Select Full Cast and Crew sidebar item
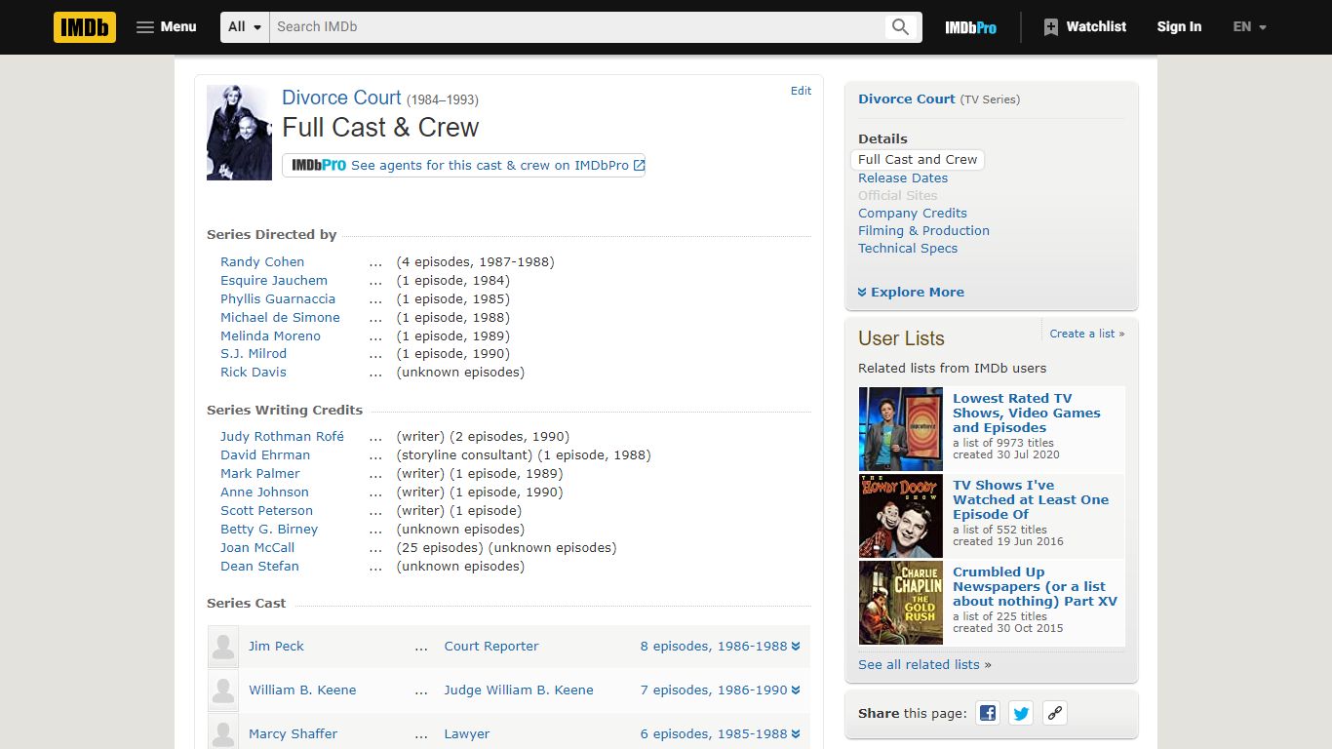 tap(918, 159)
